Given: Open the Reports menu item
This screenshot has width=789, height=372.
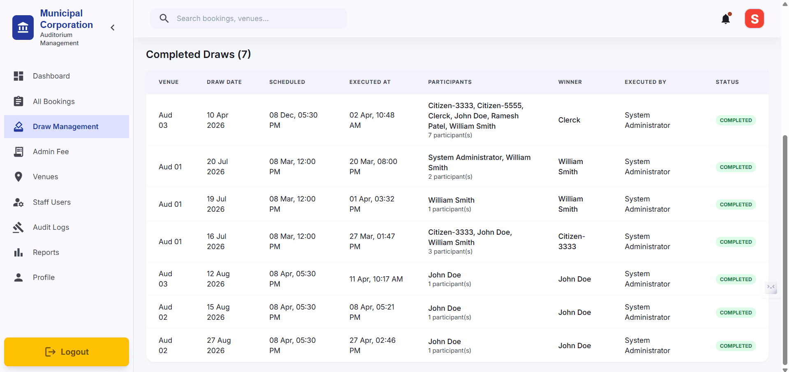Looking at the screenshot, I should [67, 252].
